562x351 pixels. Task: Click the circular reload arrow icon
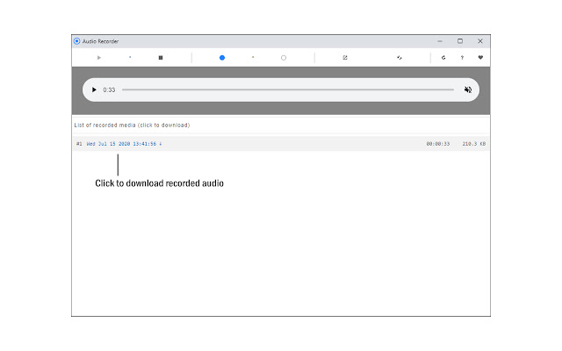click(x=443, y=58)
